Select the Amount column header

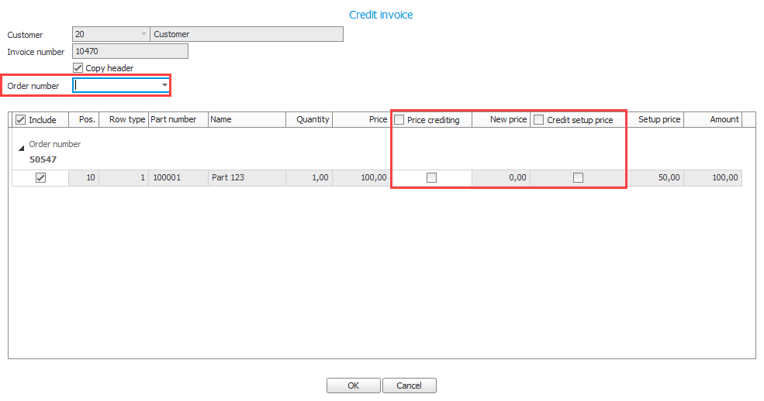(713, 120)
